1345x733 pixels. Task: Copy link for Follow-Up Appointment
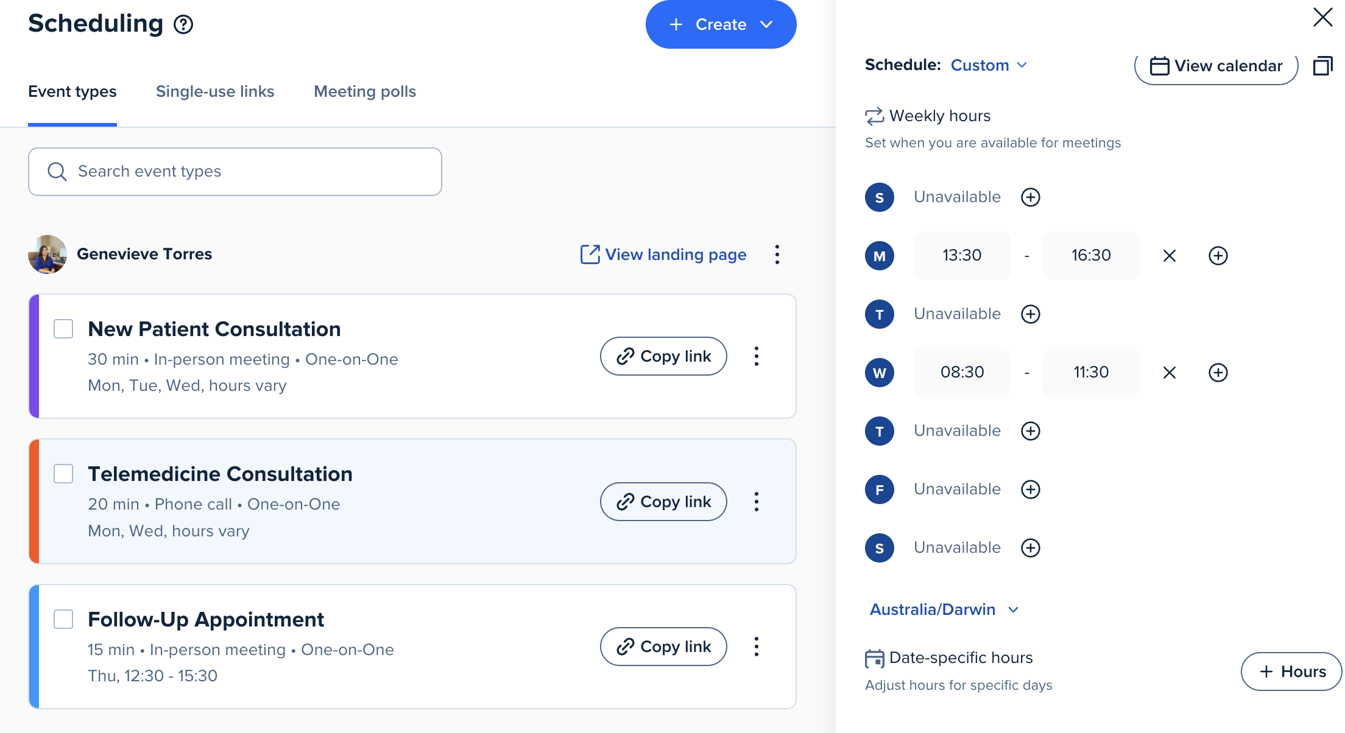point(663,647)
